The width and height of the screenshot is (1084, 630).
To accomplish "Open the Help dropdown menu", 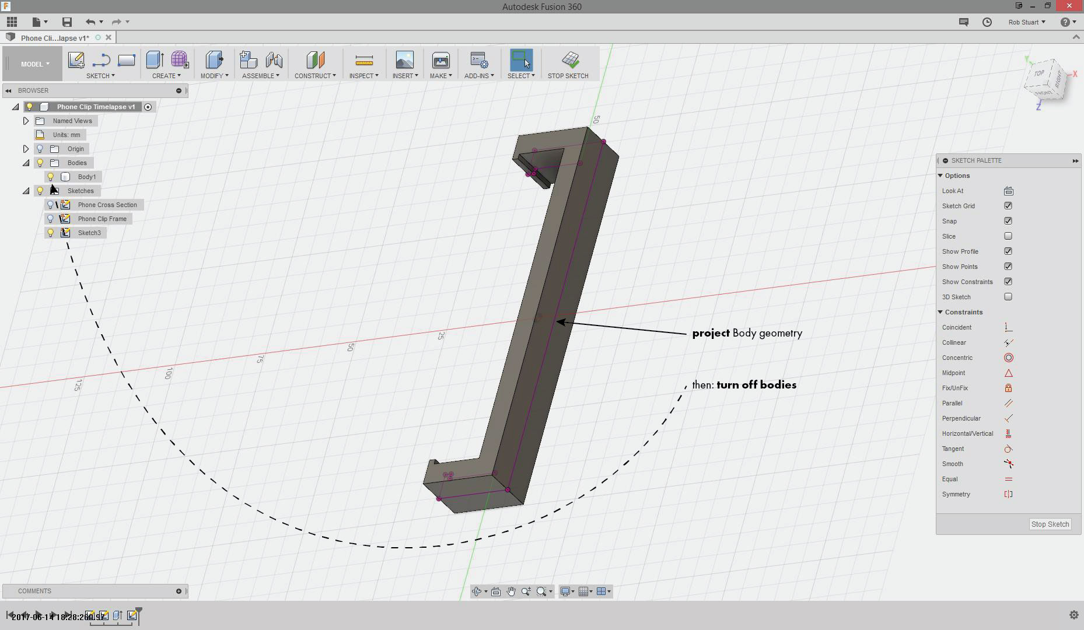I will [1069, 22].
